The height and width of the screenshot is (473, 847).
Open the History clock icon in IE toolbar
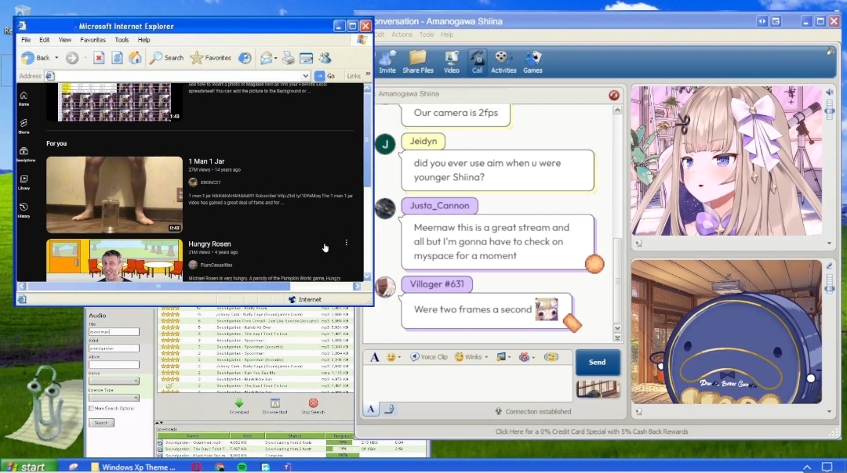[245, 58]
